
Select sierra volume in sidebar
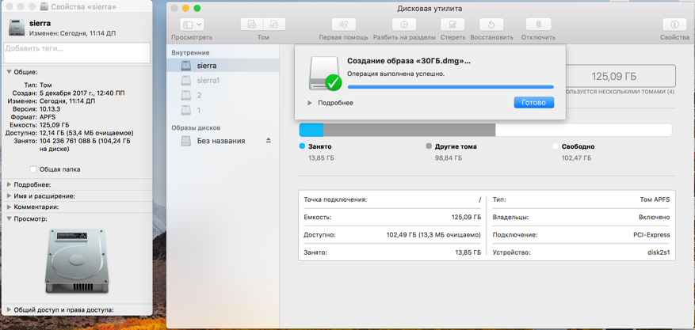tap(223, 66)
